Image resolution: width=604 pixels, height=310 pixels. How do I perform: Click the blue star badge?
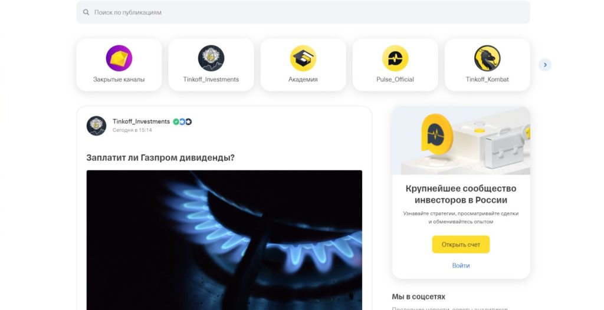[x=182, y=121]
